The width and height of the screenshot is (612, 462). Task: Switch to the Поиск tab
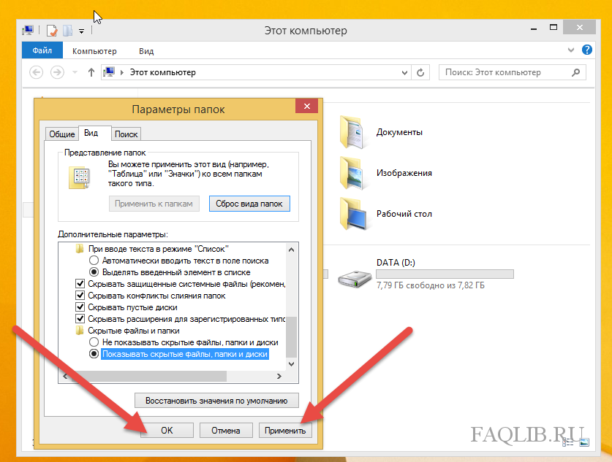[x=126, y=134]
